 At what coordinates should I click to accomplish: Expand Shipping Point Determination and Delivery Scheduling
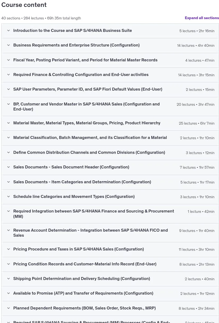(110, 279)
